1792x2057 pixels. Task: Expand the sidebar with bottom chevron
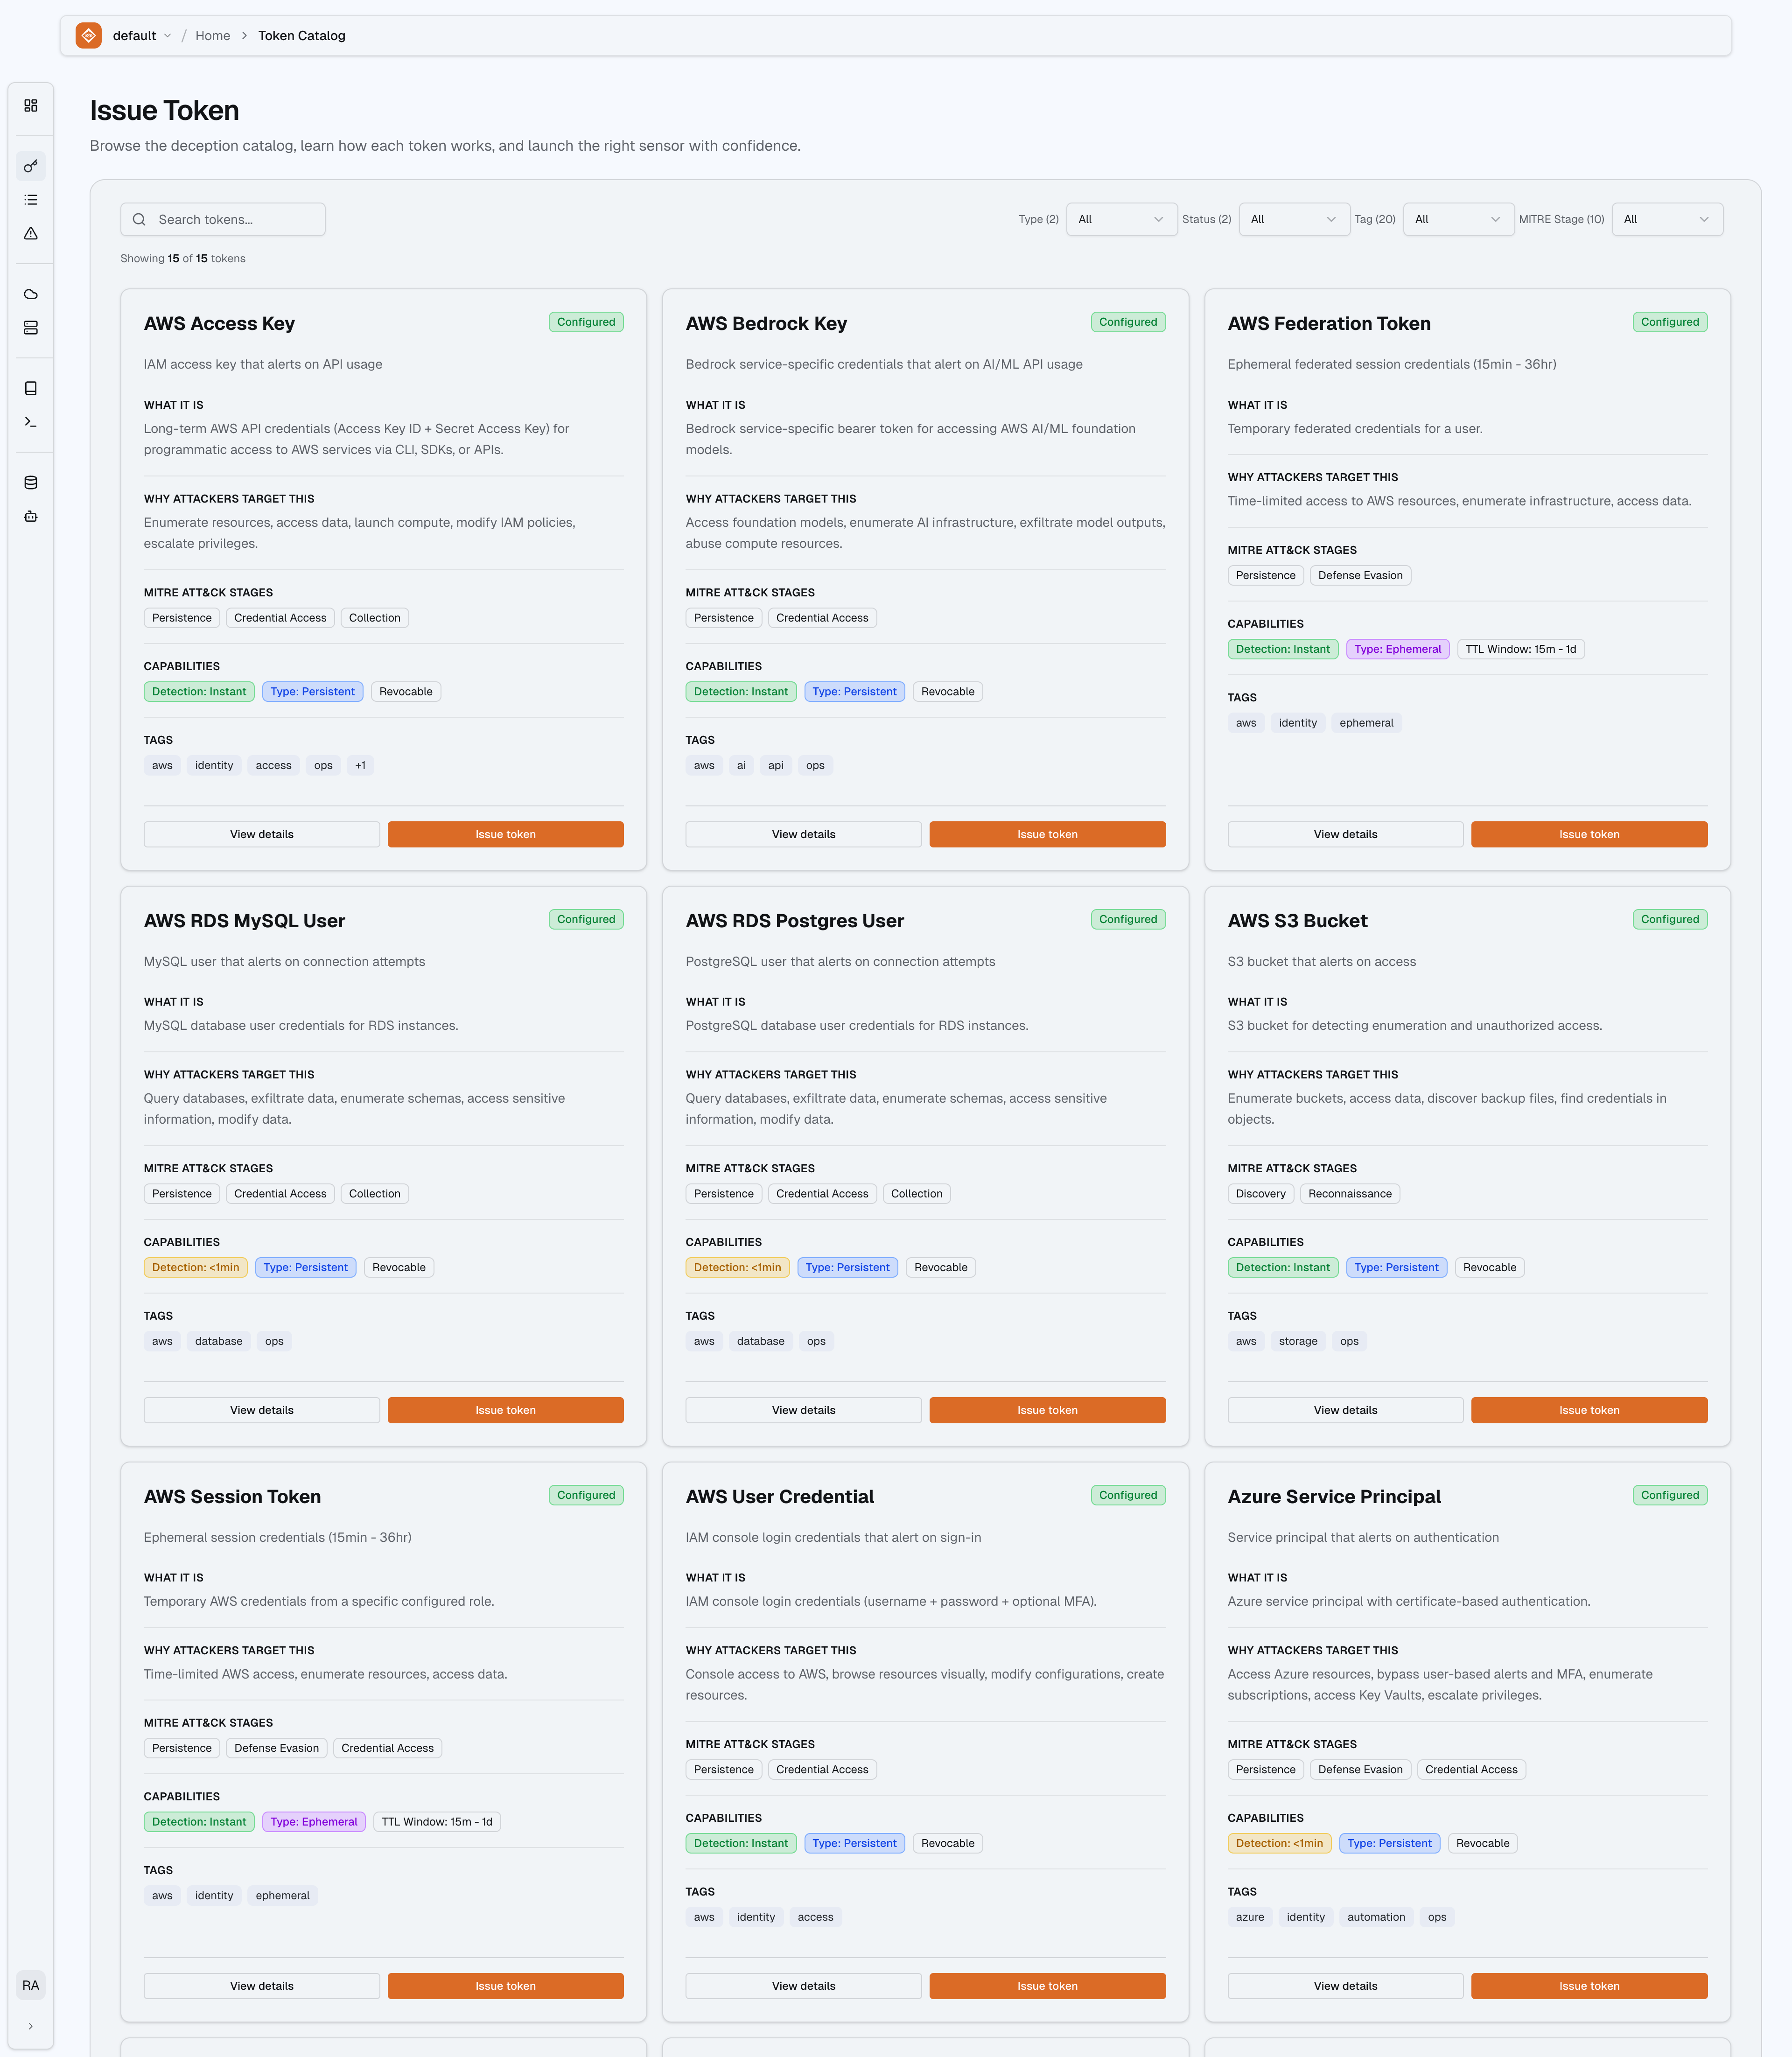(x=31, y=2026)
